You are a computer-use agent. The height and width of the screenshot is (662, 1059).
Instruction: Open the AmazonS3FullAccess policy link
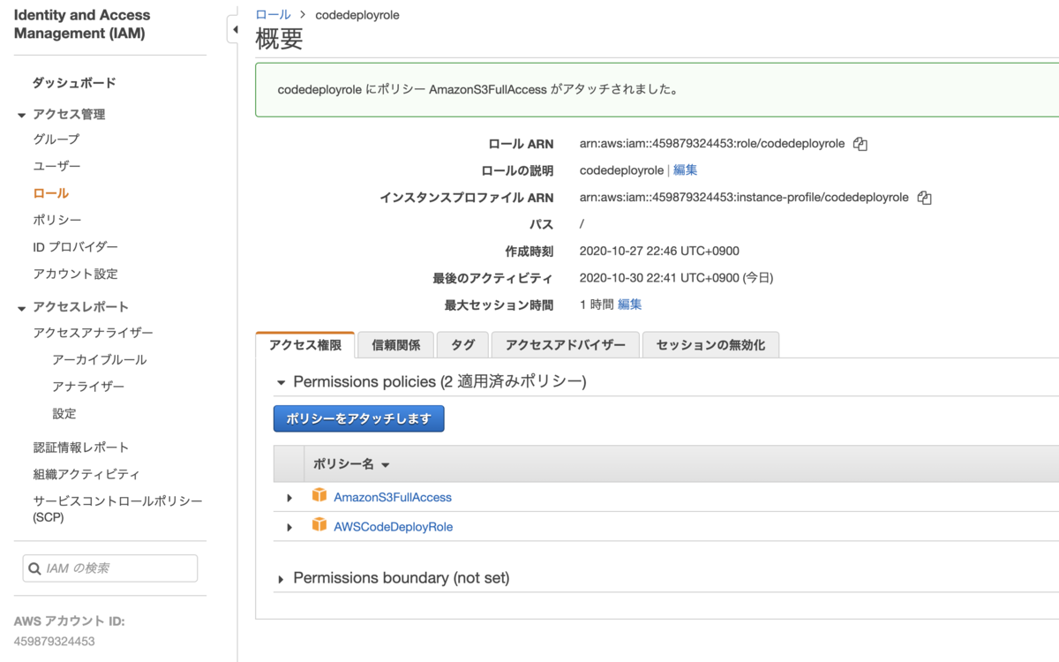393,497
